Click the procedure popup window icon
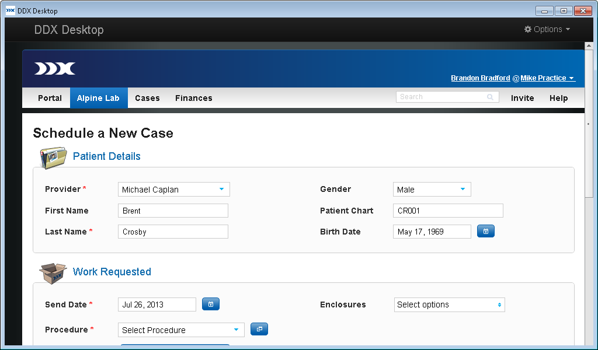This screenshot has width=598, height=350. point(259,329)
